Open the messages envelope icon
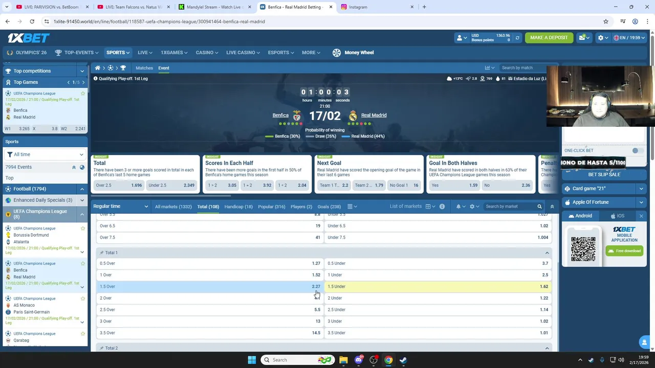Image resolution: width=655 pixels, height=368 pixels. 583,38
